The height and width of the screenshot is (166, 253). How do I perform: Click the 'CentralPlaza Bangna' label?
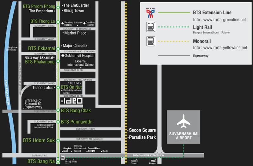pos(94,150)
